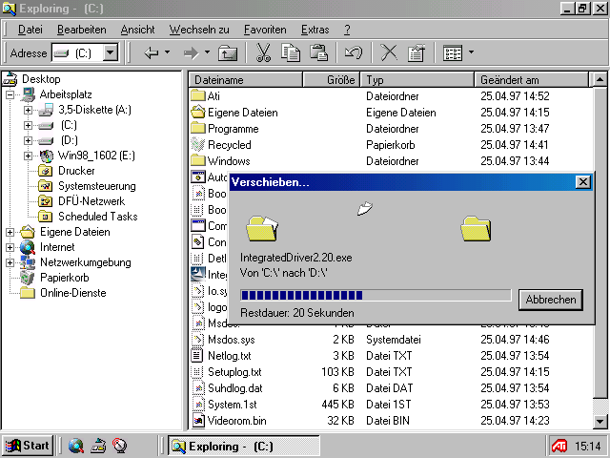Viewport: 610px width, 458px height.
Task: Click the Undo toolbar icon
Action: click(x=354, y=52)
